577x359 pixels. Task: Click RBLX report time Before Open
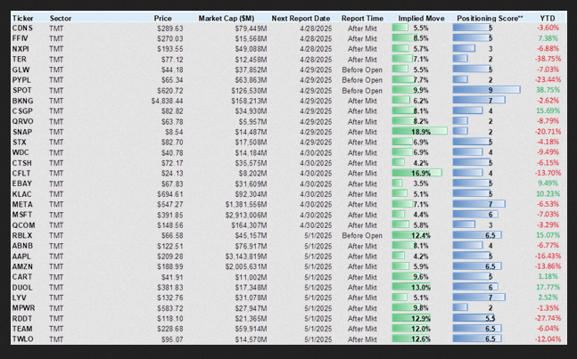[x=362, y=235]
